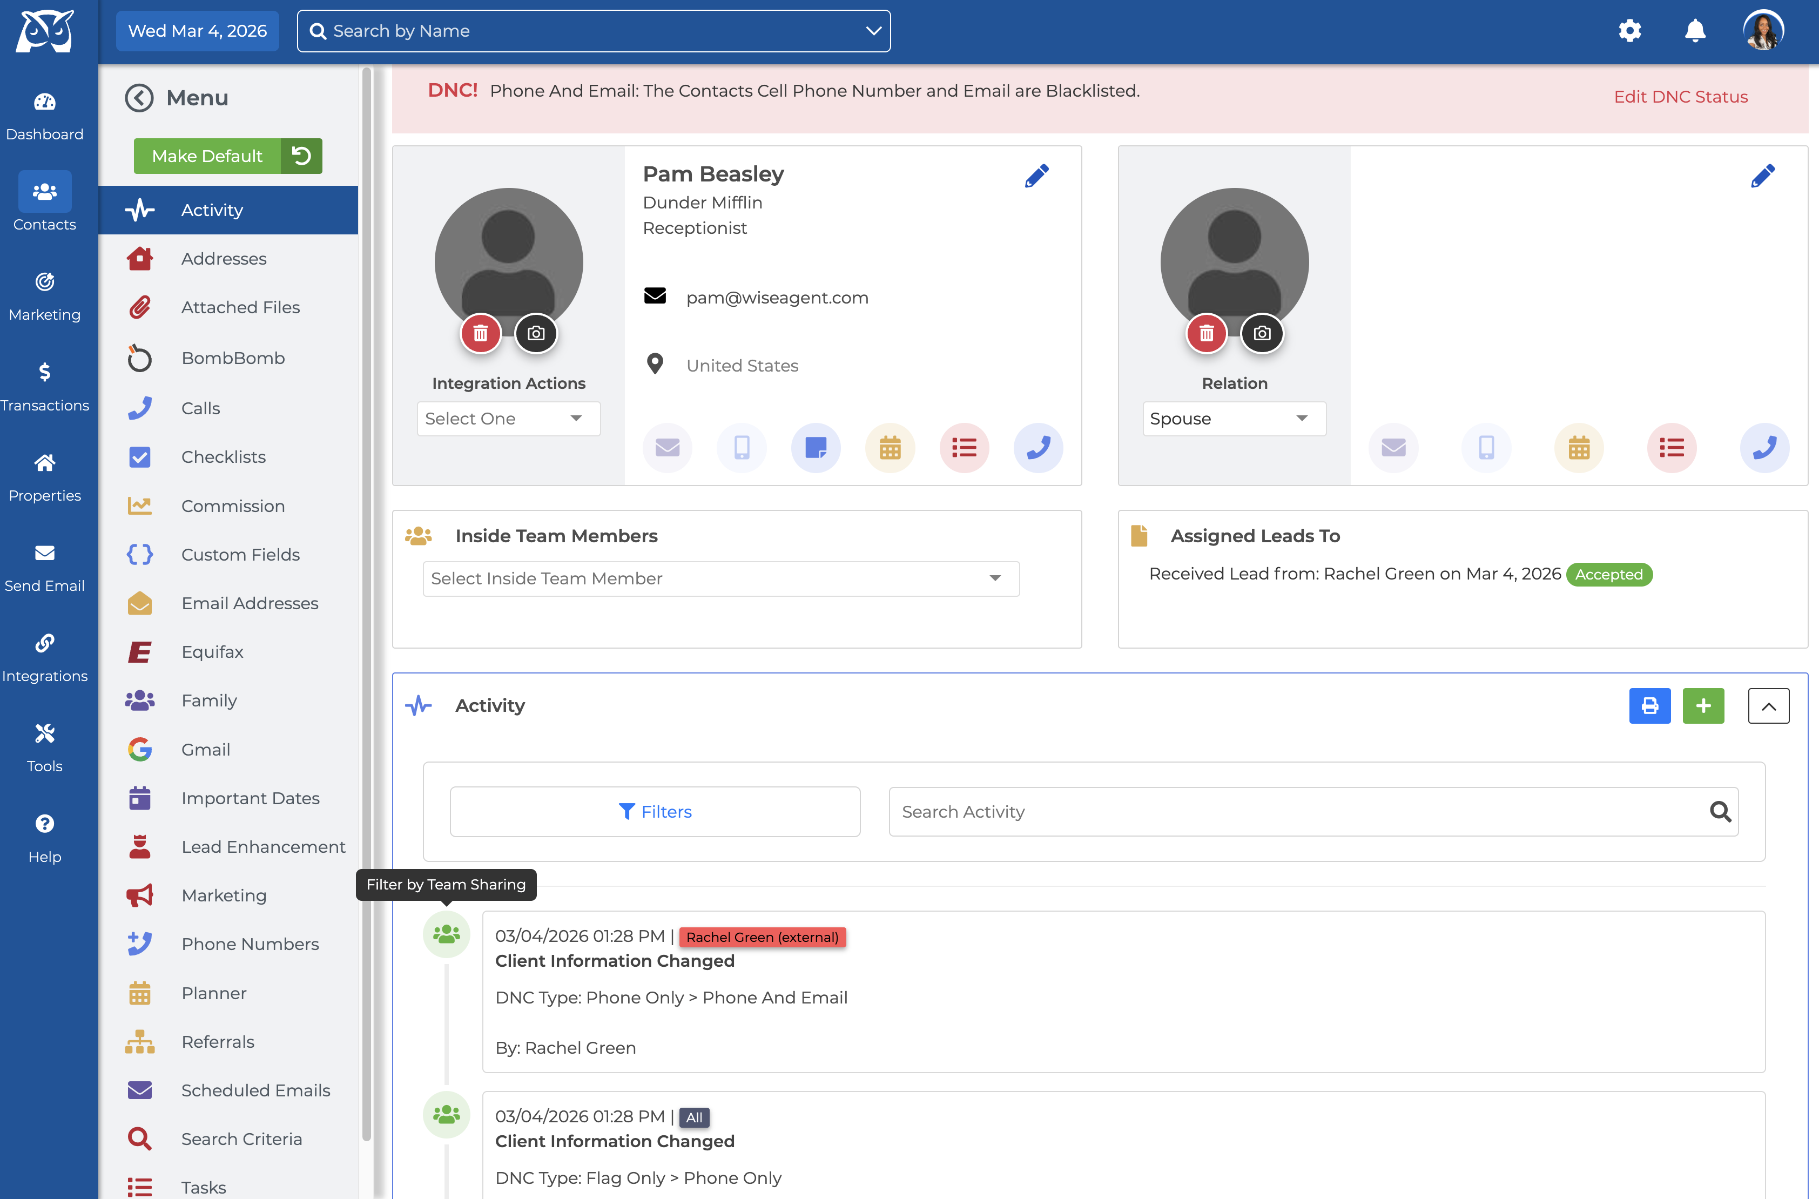
Task: Open Family in the Menu
Action: [x=228, y=700]
